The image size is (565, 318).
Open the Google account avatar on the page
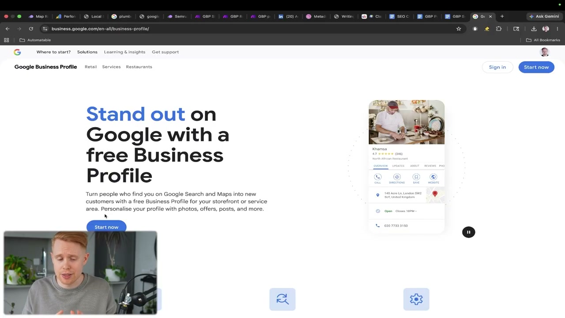click(x=545, y=52)
